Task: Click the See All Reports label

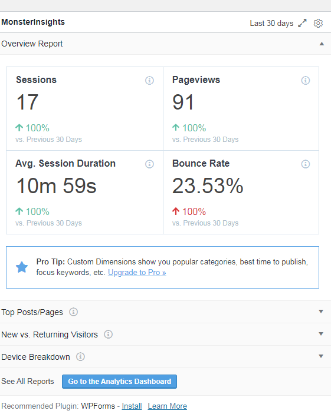Action: pyautogui.click(x=28, y=381)
